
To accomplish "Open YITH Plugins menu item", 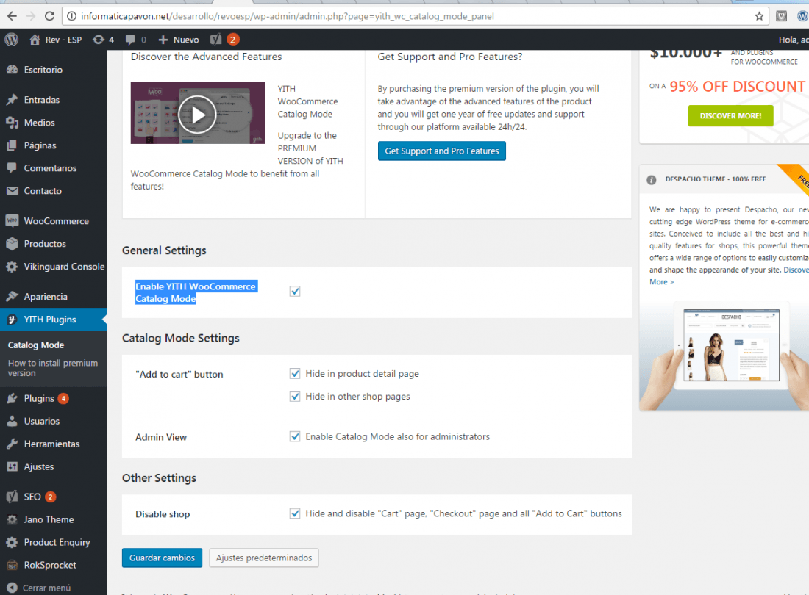I will tap(54, 320).
